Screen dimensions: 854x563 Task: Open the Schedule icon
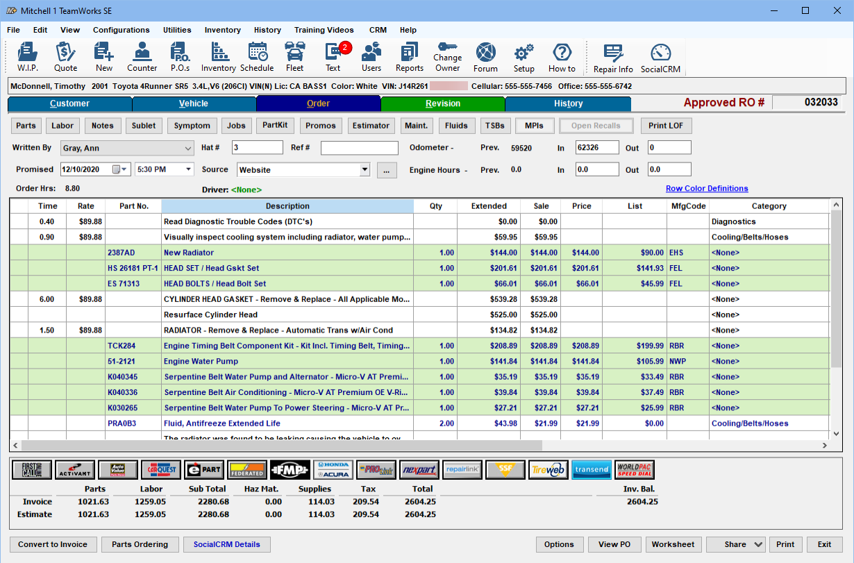pos(257,57)
